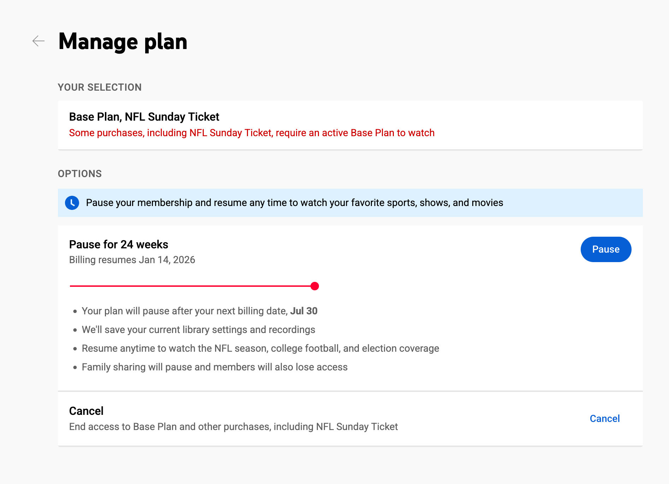Click the Base Plan, NFL Sunday Ticket title
Image resolution: width=669 pixels, height=484 pixels.
coord(144,117)
